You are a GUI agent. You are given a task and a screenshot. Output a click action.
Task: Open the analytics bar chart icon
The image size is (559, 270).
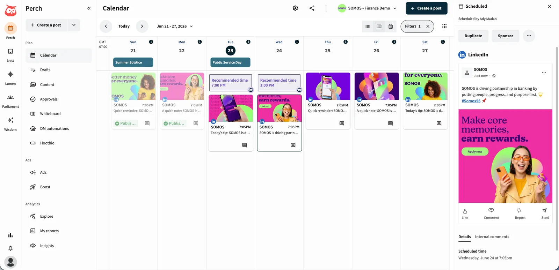coord(10,235)
